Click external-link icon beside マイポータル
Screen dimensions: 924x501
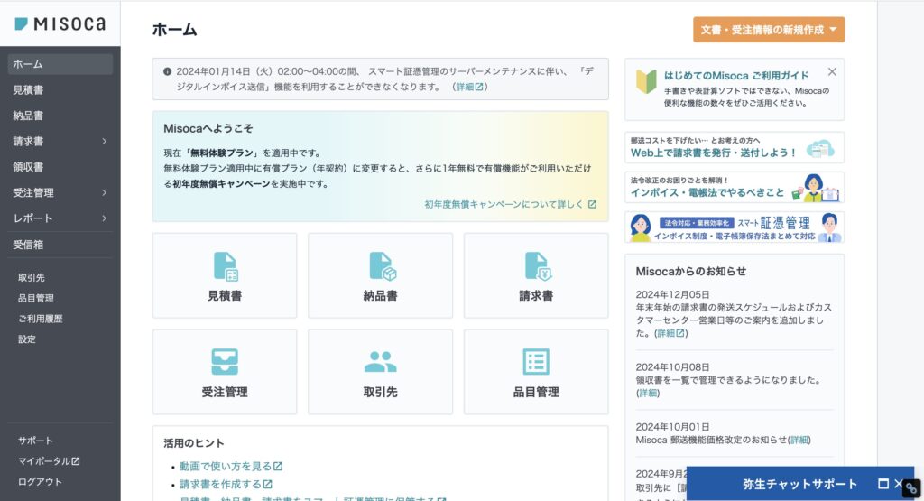[x=76, y=461]
